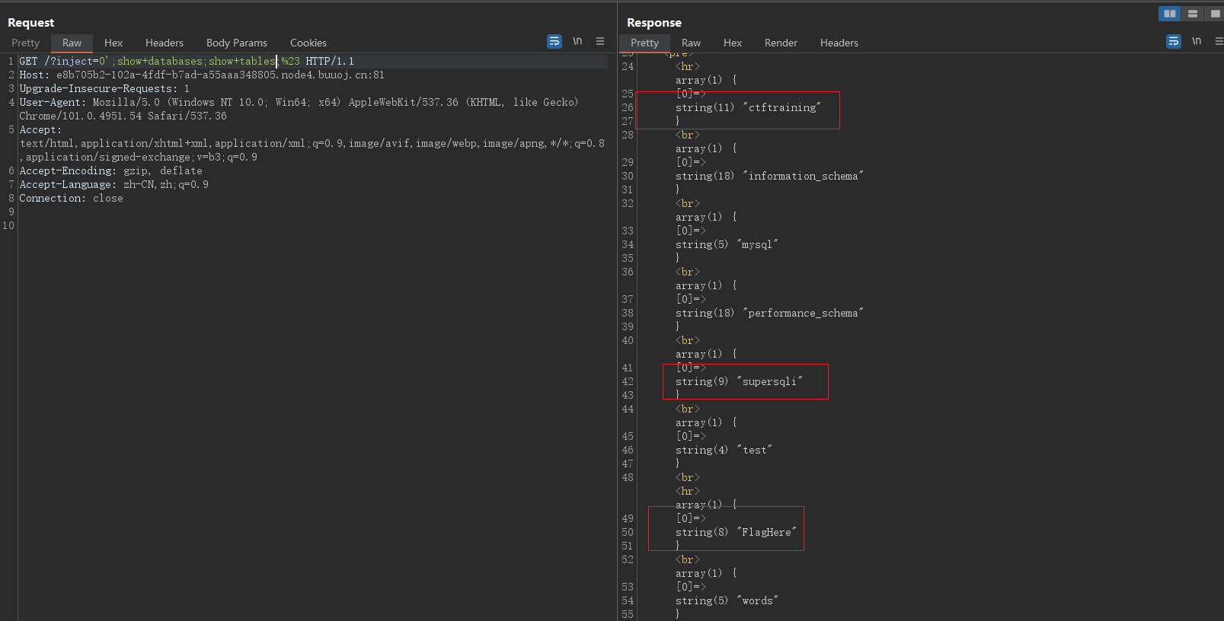This screenshot has width=1224, height=621.
Task: Click the <hr> tag on response line 24
Action: [x=688, y=66]
